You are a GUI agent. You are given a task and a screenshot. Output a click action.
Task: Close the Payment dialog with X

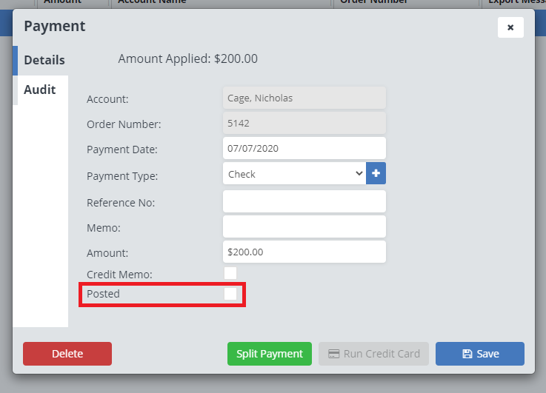coord(510,27)
